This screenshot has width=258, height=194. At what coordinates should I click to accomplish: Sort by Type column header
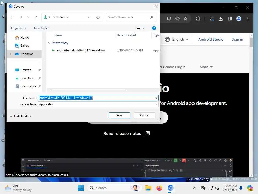[x=156, y=35]
